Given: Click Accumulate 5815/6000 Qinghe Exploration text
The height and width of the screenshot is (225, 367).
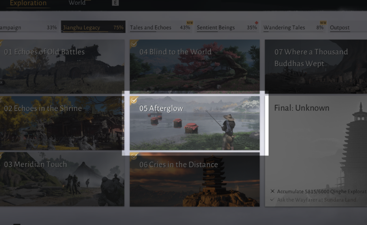Looking at the screenshot, I should (322, 192).
